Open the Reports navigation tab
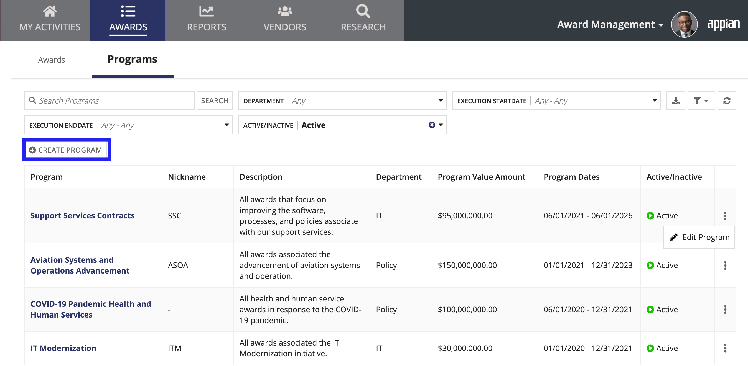The height and width of the screenshot is (366, 748). coord(207,20)
